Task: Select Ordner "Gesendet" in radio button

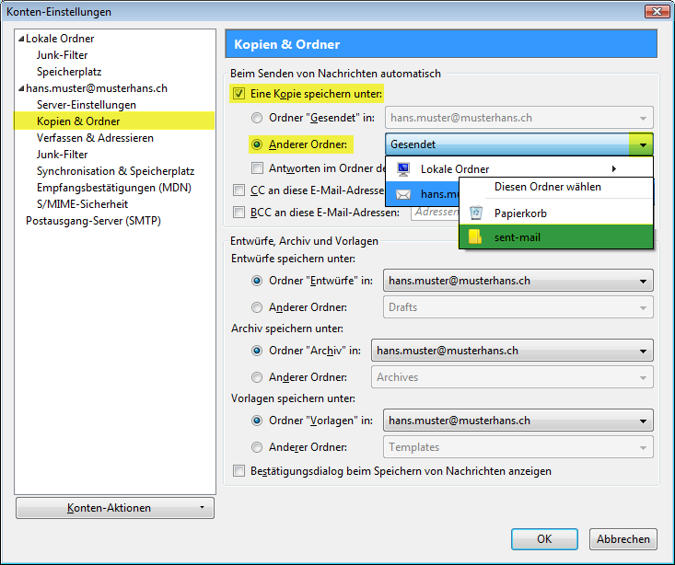Action: 257,118
